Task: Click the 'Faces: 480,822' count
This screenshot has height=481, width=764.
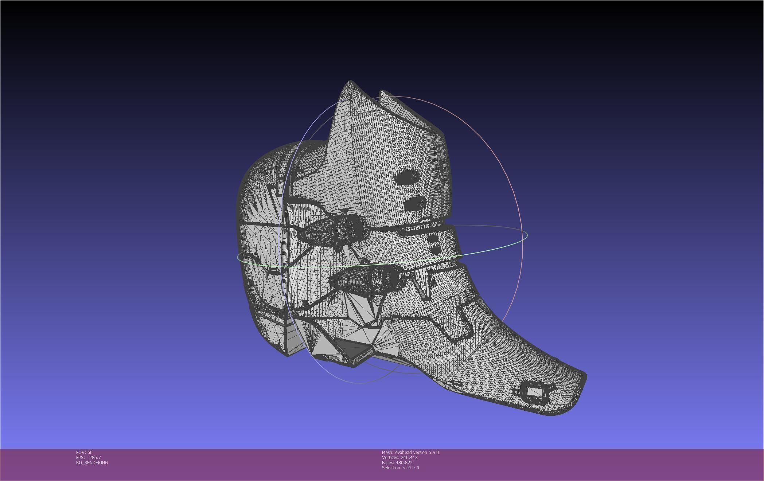Action: tap(397, 463)
